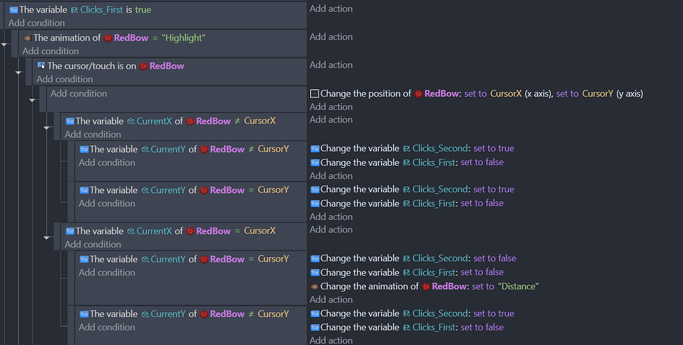Viewport: 683px width, 345px height.
Task: Click the animation icon in "Distance" action
Action: coord(315,286)
